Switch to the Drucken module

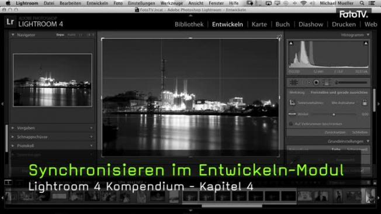[x=344, y=25]
